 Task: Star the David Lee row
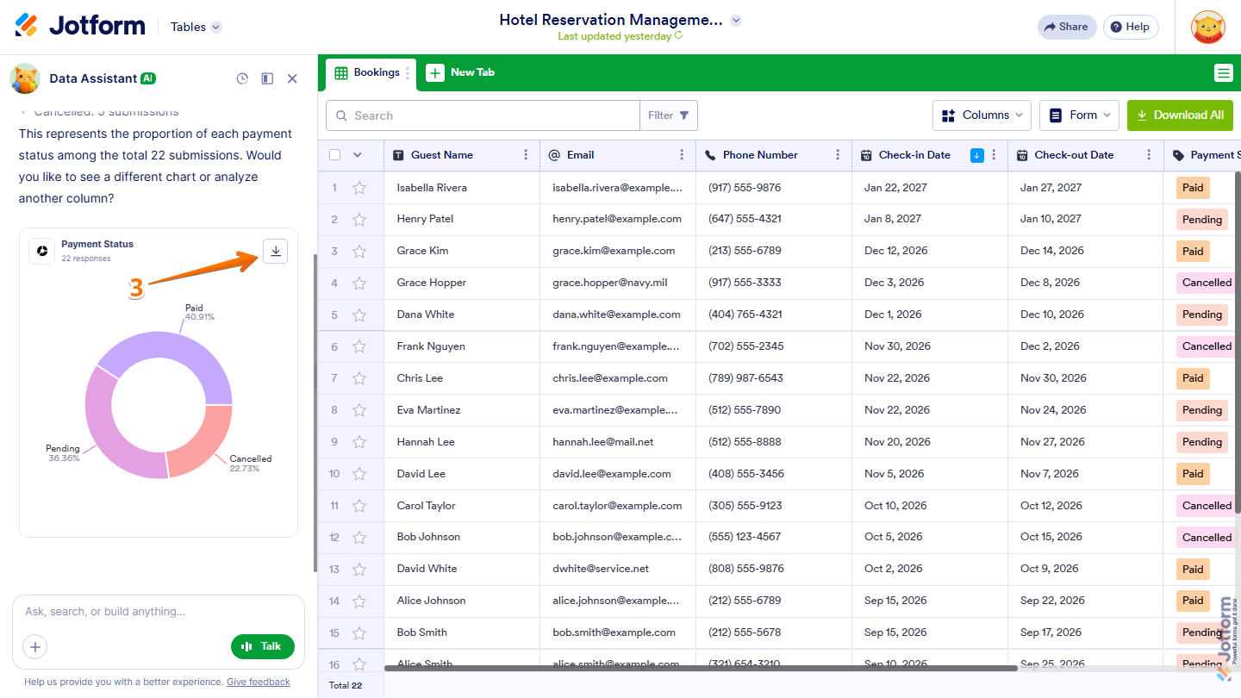point(359,475)
